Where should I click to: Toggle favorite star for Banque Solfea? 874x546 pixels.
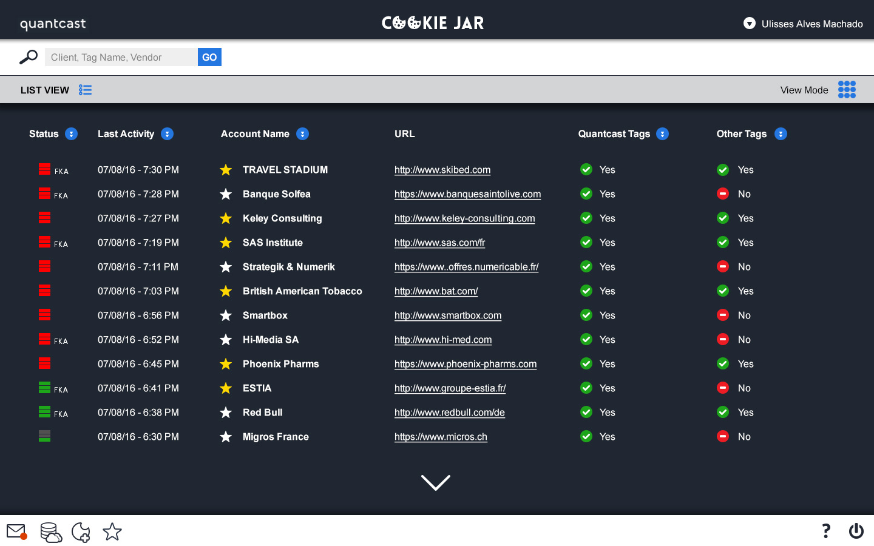click(226, 194)
